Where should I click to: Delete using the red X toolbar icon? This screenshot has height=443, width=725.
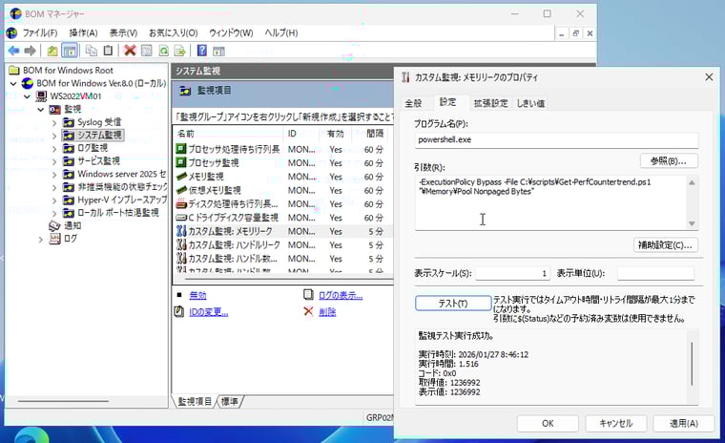130,51
